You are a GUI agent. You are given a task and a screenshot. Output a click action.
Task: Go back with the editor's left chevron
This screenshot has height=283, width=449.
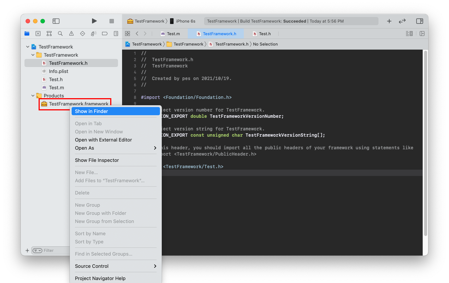point(137,34)
